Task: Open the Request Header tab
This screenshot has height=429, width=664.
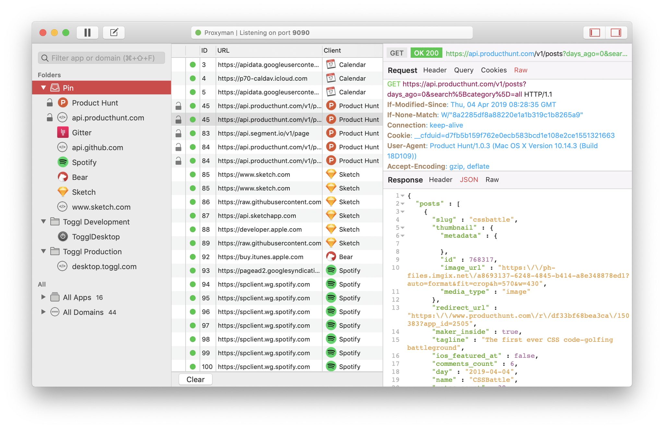Action: pyautogui.click(x=434, y=70)
